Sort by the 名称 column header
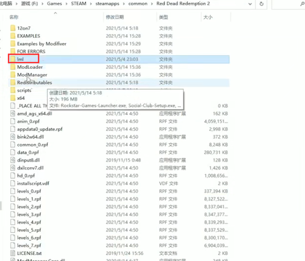 14,17
